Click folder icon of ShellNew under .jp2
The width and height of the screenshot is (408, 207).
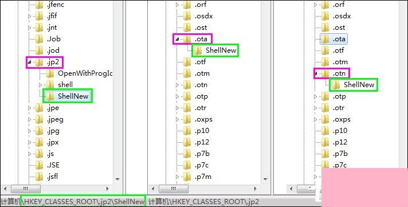click(50, 96)
